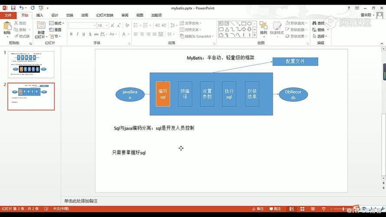
Task: Click the Increase Font Size icon
Action: click(x=112, y=26)
